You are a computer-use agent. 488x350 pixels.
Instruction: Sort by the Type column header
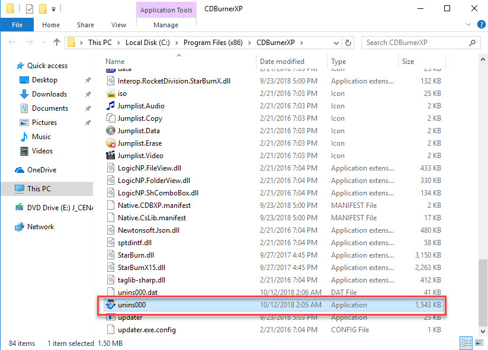point(362,61)
